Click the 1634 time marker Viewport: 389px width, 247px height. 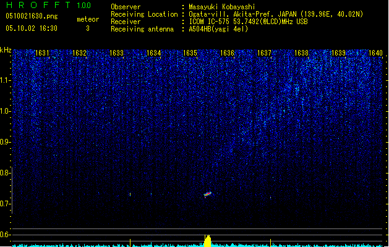(153, 53)
